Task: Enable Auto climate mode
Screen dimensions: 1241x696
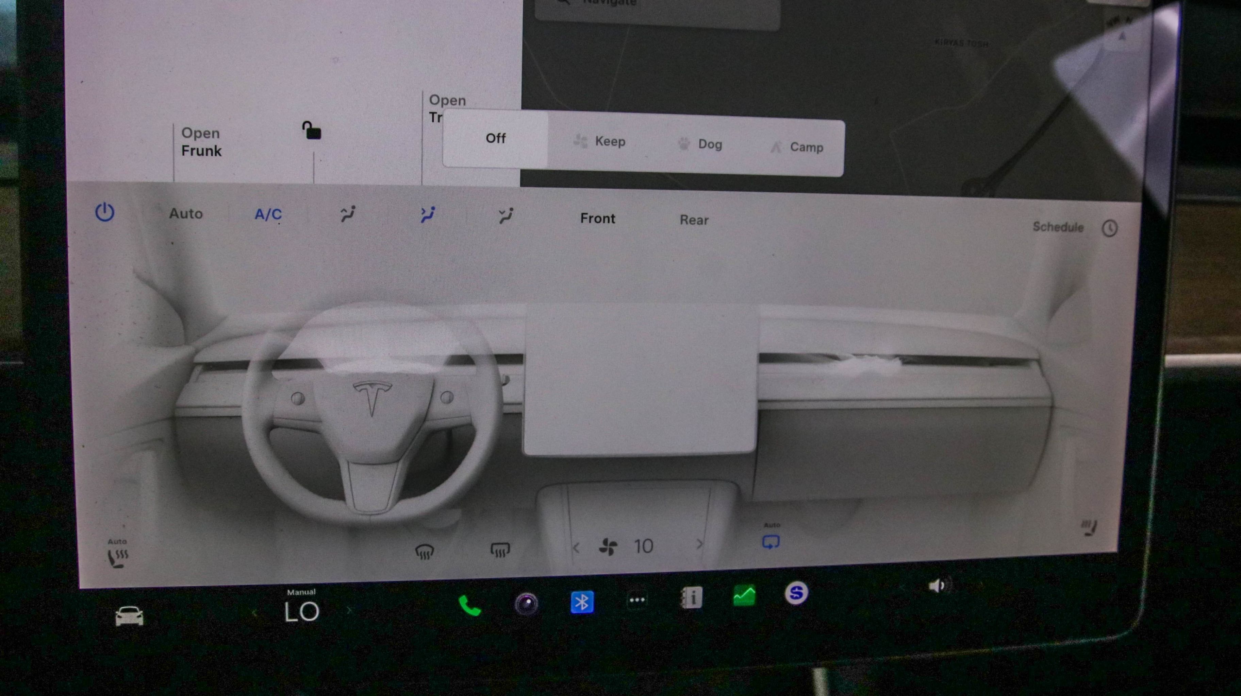Action: 186,214
